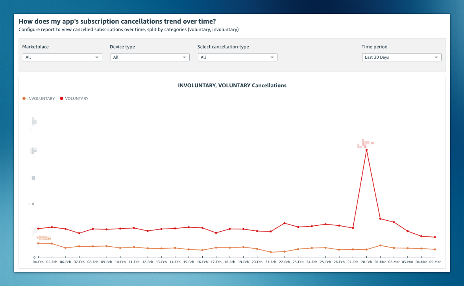This screenshot has width=464, height=286.
Task: Select the VOLUNTARY dip point at 17-Feb
Action: click(216, 233)
